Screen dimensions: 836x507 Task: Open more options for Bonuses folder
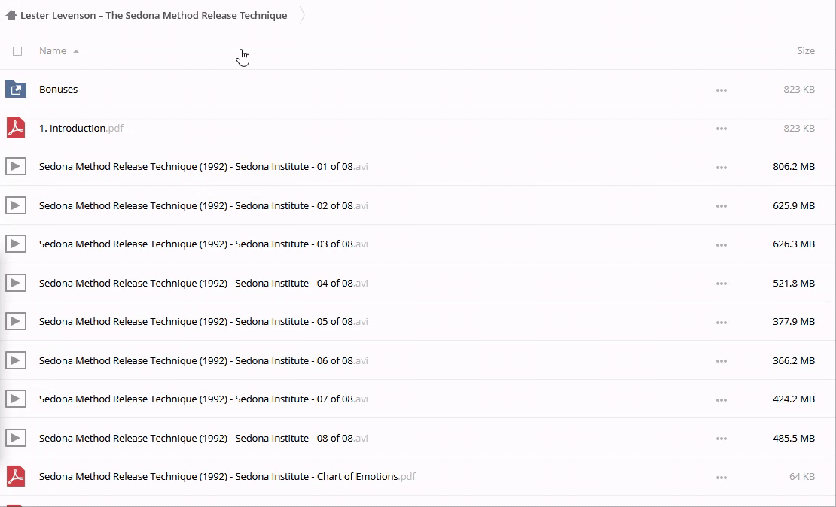pyautogui.click(x=721, y=90)
